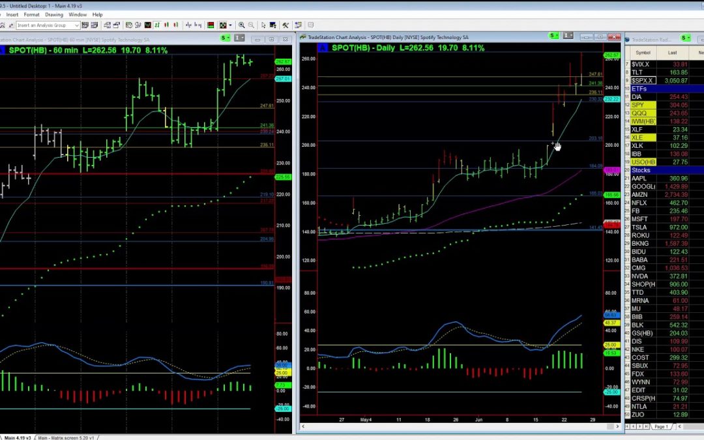Open the Window menu
This screenshot has height=440, width=704.
tap(77, 14)
